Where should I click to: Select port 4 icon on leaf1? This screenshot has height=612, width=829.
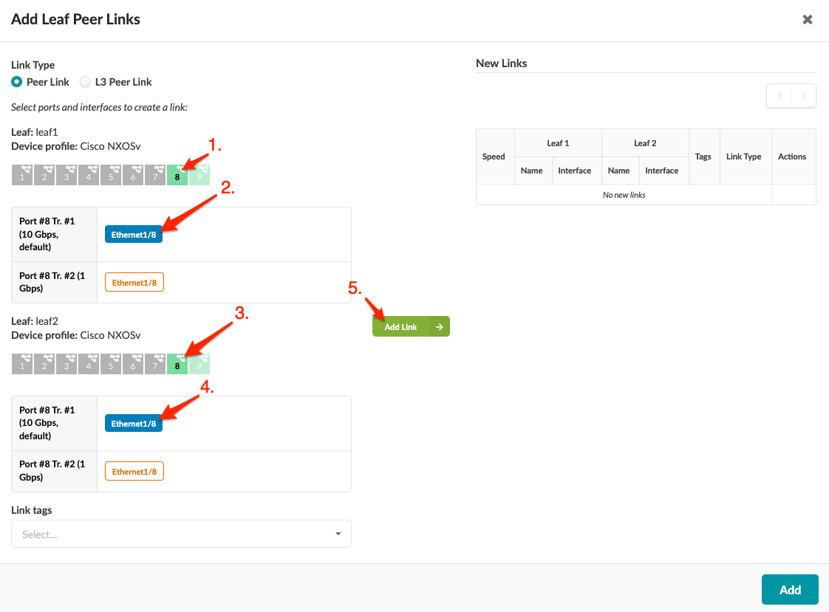click(89, 175)
